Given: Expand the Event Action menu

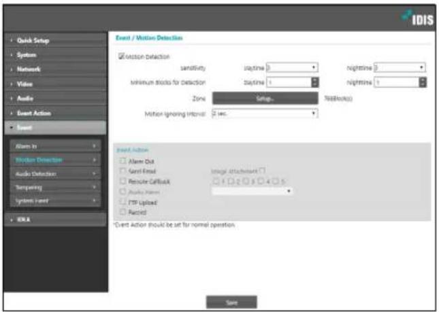Looking at the screenshot, I should pos(55,113).
